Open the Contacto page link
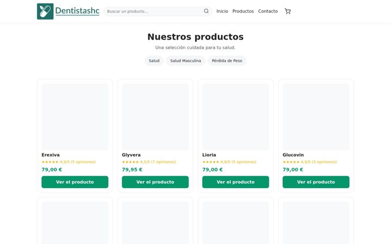391x244 pixels. tap(268, 11)
